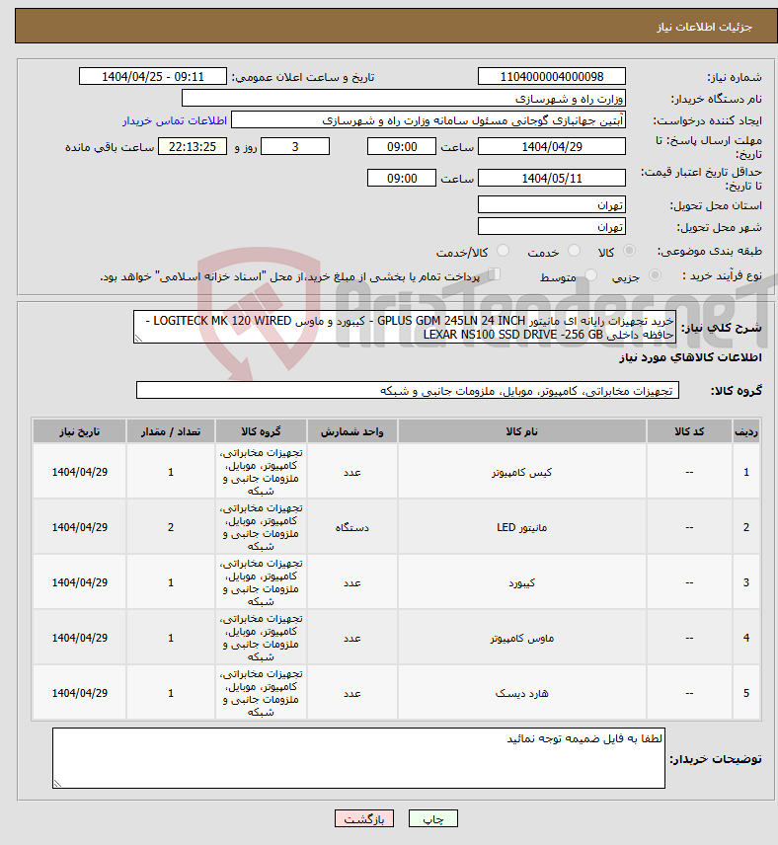778x845 pixels.
Task: Click the تاریخ نیاز column header
Action: (x=79, y=431)
